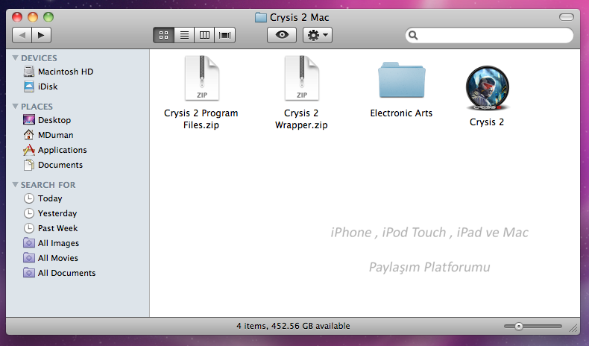Click the iDisk label
This screenshot has width=589, height=346.
48,86
